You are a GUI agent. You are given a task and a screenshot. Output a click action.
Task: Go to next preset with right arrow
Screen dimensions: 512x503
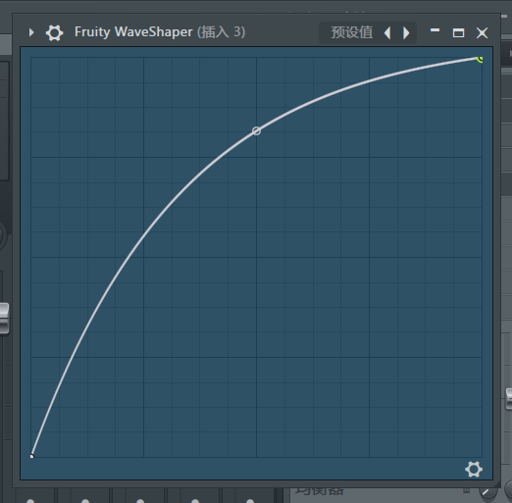click(x=406, y=33)
